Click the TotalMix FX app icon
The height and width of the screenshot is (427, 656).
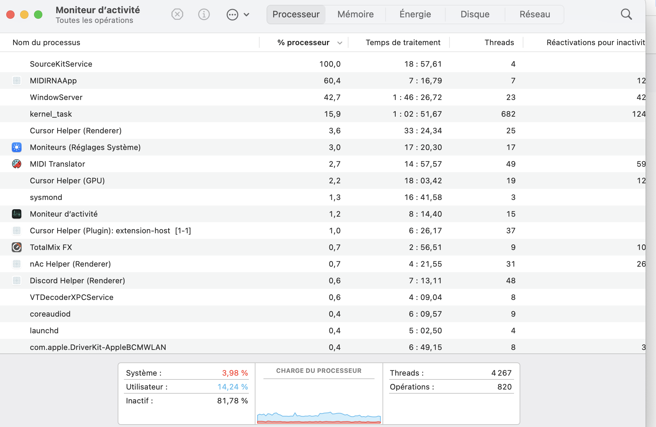pos(17,247)
